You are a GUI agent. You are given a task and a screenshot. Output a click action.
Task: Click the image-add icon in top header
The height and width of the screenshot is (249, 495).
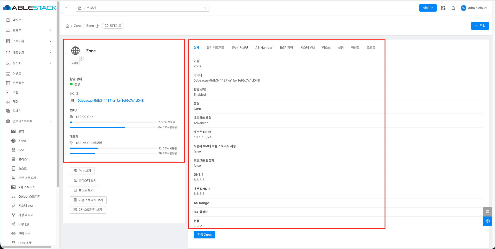click(x=443, y=8)
